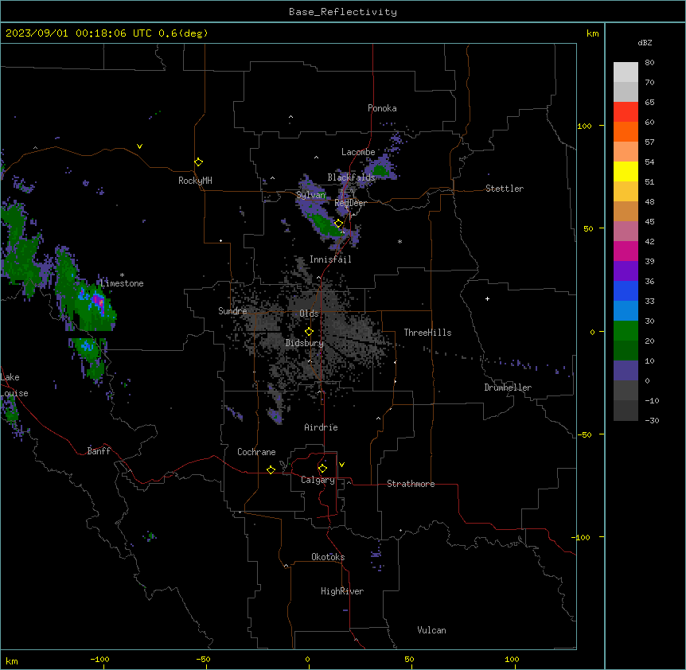Click the yellow diamond marker south of RedDeer
The height and width of the screenshot is (670, 686).
point(339,224)
